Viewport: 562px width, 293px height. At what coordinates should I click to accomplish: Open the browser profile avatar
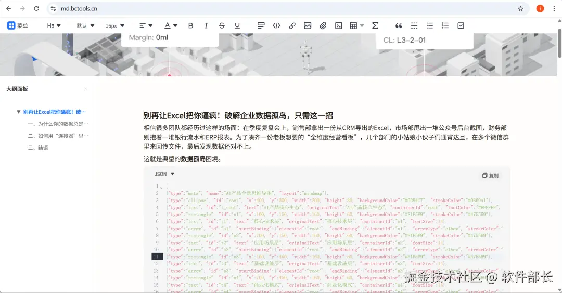540,9
